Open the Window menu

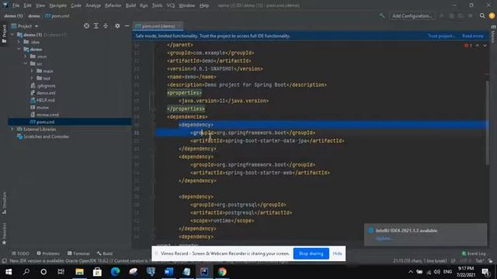click(186, 5)
